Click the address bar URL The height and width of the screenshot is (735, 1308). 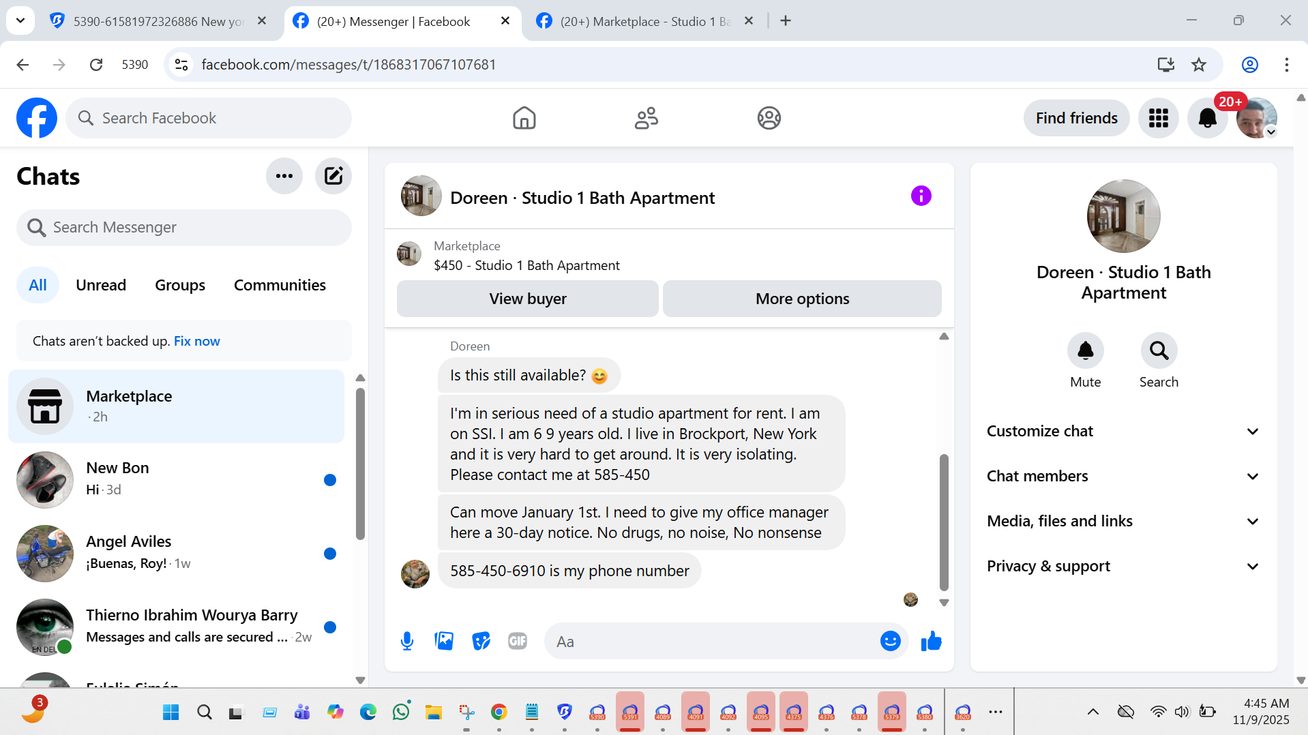coord(348,65)
